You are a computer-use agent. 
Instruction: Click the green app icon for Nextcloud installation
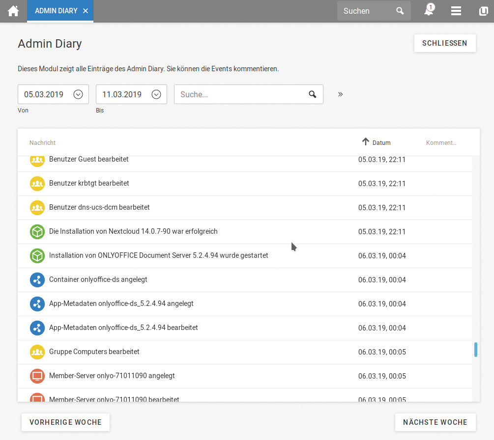click(37, 231)
